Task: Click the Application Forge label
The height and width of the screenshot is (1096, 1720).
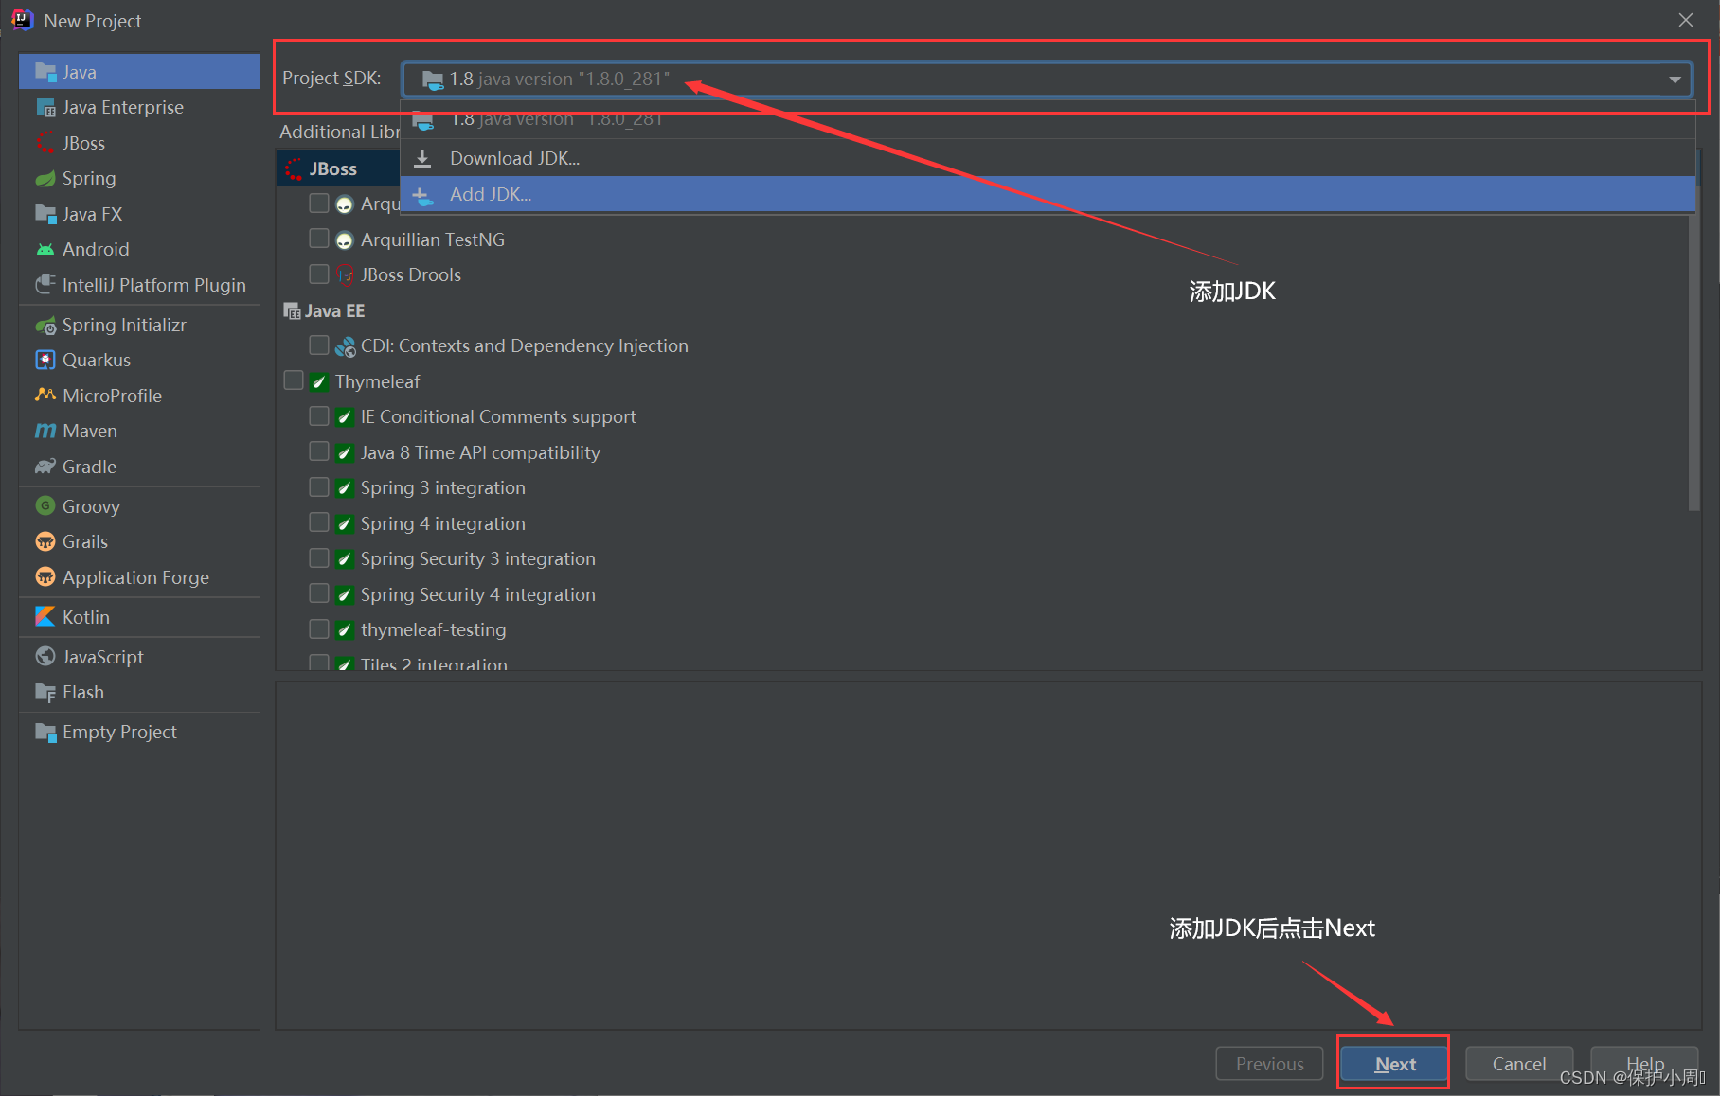Action: point(135,577)
